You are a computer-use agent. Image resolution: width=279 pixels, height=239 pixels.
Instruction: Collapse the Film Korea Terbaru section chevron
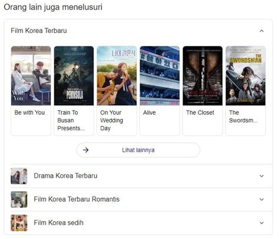pyautogui.click(x=261, y=31)
